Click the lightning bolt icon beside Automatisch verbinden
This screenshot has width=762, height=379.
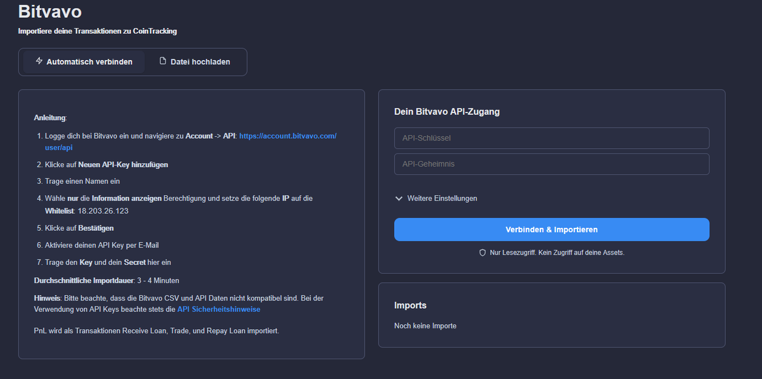click(39, 61)
